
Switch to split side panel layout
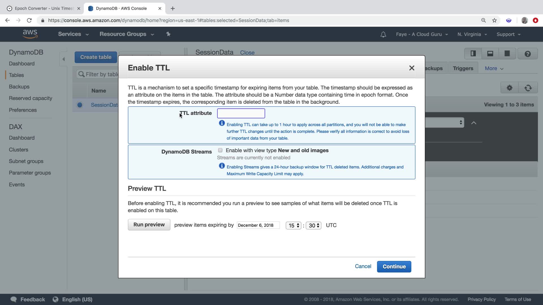(x=473, y=54)
